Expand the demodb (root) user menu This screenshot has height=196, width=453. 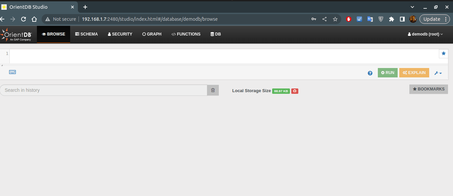coord(425,34)
